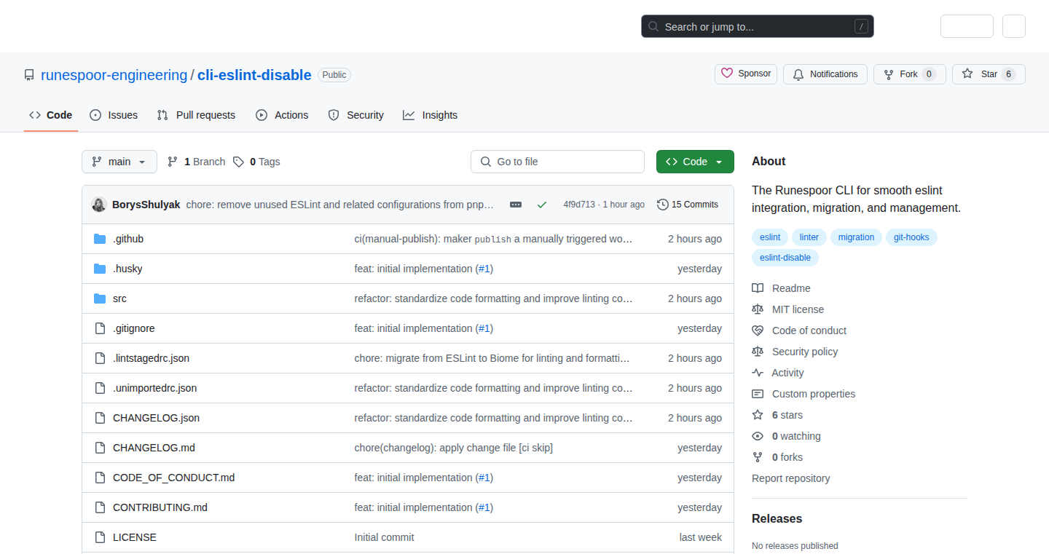
Task: Open the green Code dropdown button
Action: click(x=695, y=162)
